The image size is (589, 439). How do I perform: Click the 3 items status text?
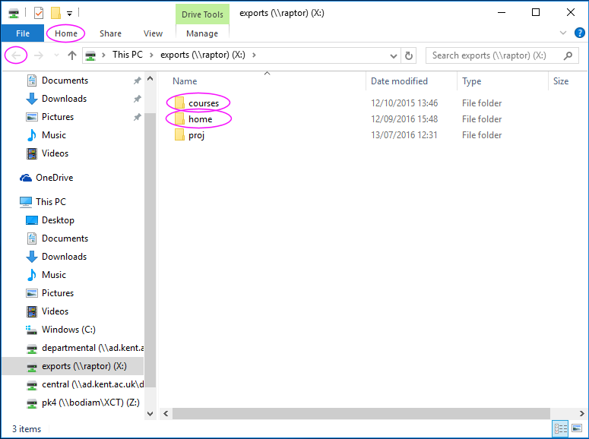click(27, 429)
